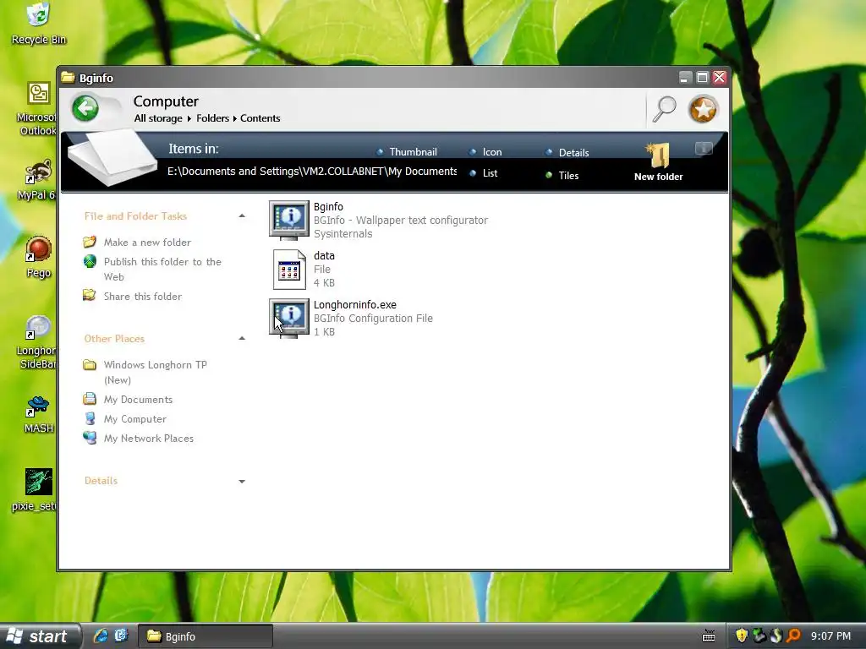Screen dimensions: 866x649
Task: Click the star favorites icon
Action: click(703, 109)
